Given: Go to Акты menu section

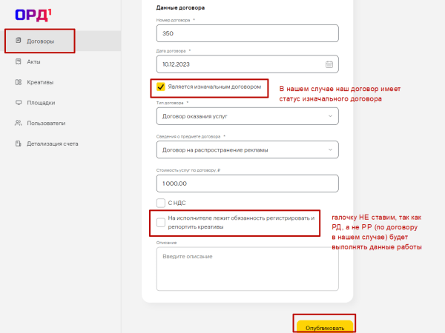Looking at the screenshot, I should coord(33,62).
